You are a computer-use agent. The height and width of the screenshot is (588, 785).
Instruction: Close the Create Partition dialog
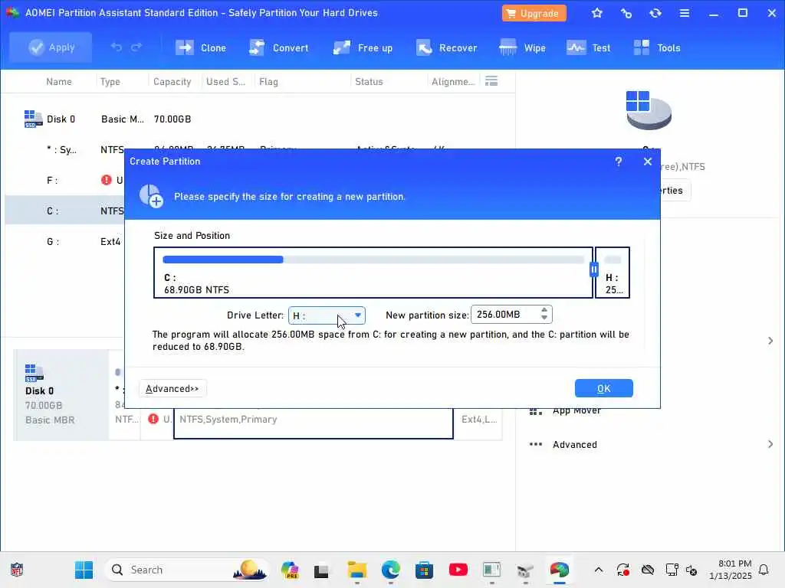tap(647, 162)
